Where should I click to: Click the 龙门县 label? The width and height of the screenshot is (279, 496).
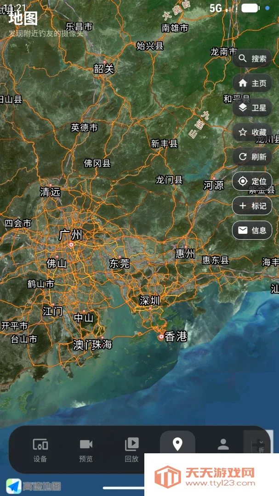click(x=169, y=180)
